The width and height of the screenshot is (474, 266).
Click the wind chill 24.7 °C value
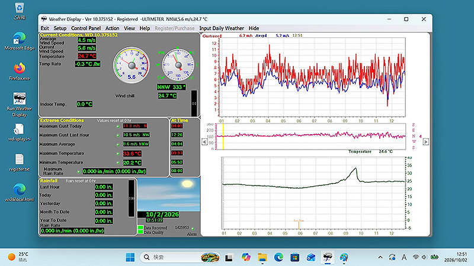click(x=167, y=96)
